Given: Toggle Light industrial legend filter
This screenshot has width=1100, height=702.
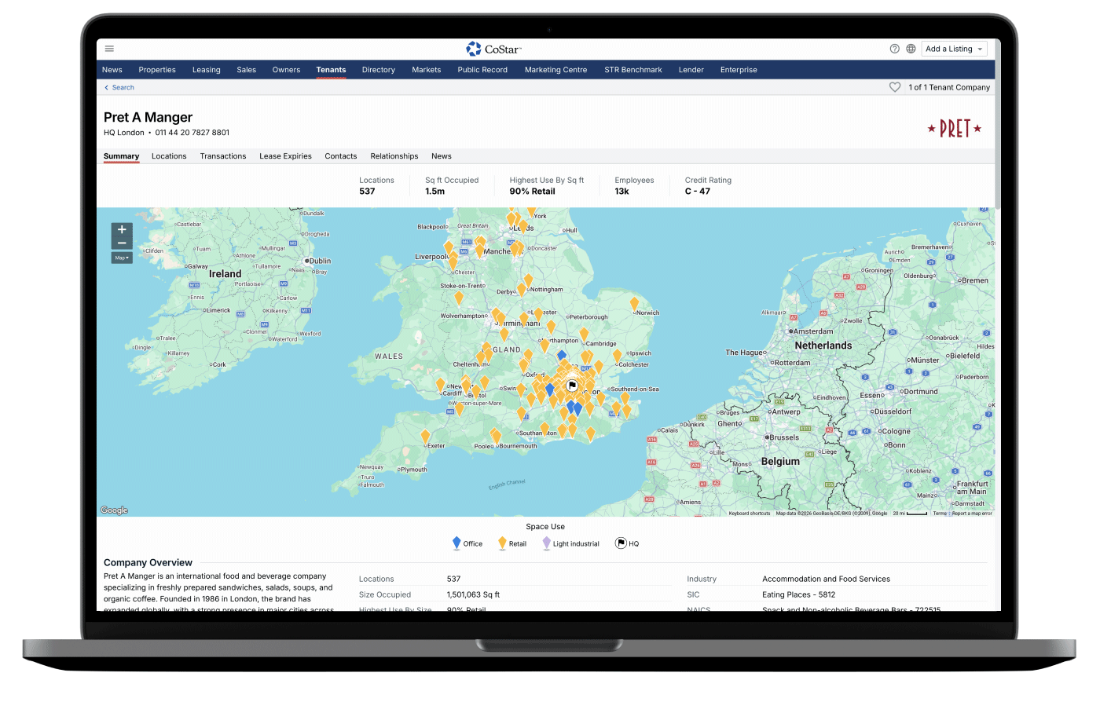Looking at the screenshot, I should (571, 543).
